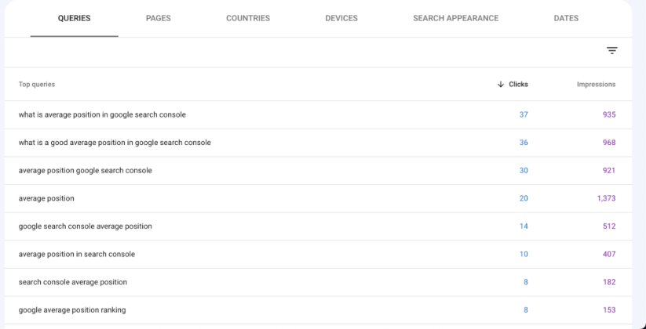Click 'search console average position' row

click(318, 283)
